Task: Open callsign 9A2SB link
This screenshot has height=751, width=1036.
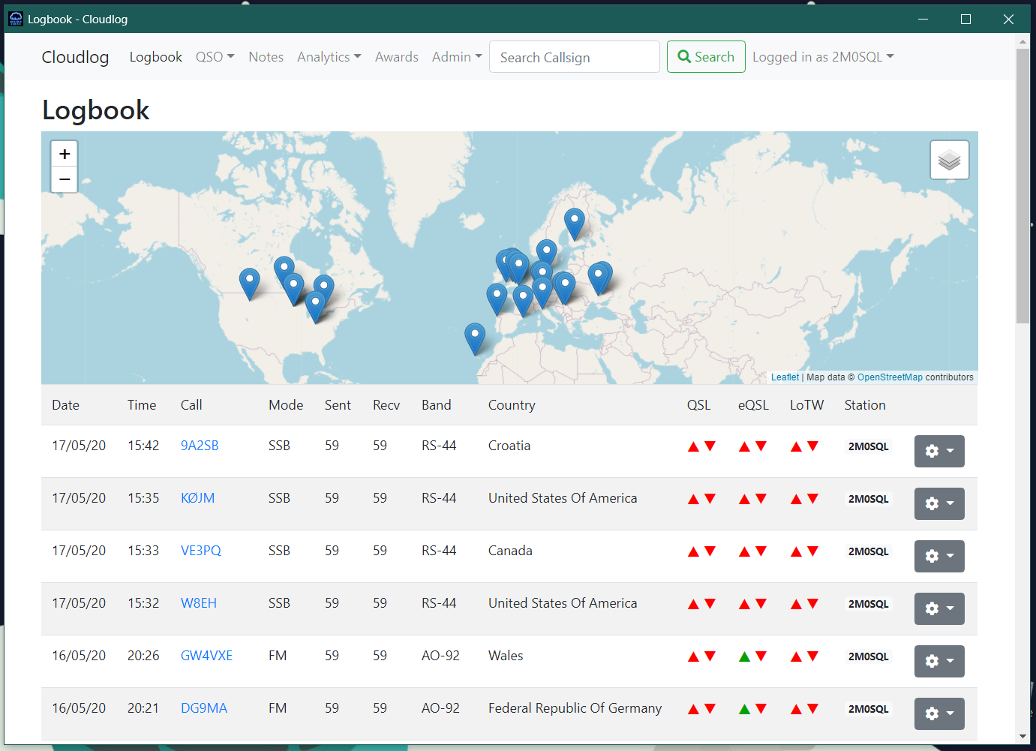Action: click(200, 446)
